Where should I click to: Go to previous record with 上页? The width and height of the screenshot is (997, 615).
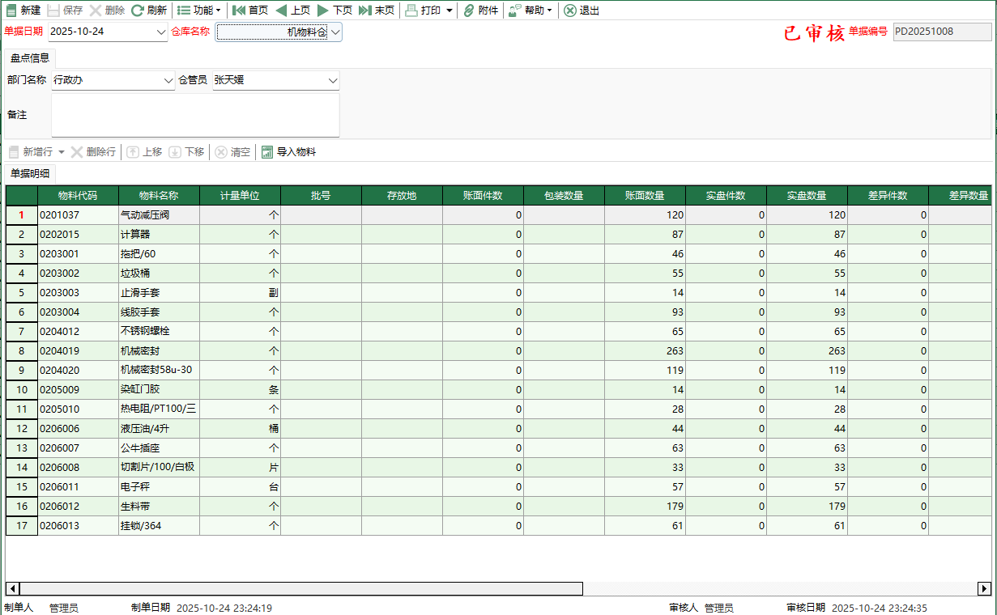(x=281, y=11)
